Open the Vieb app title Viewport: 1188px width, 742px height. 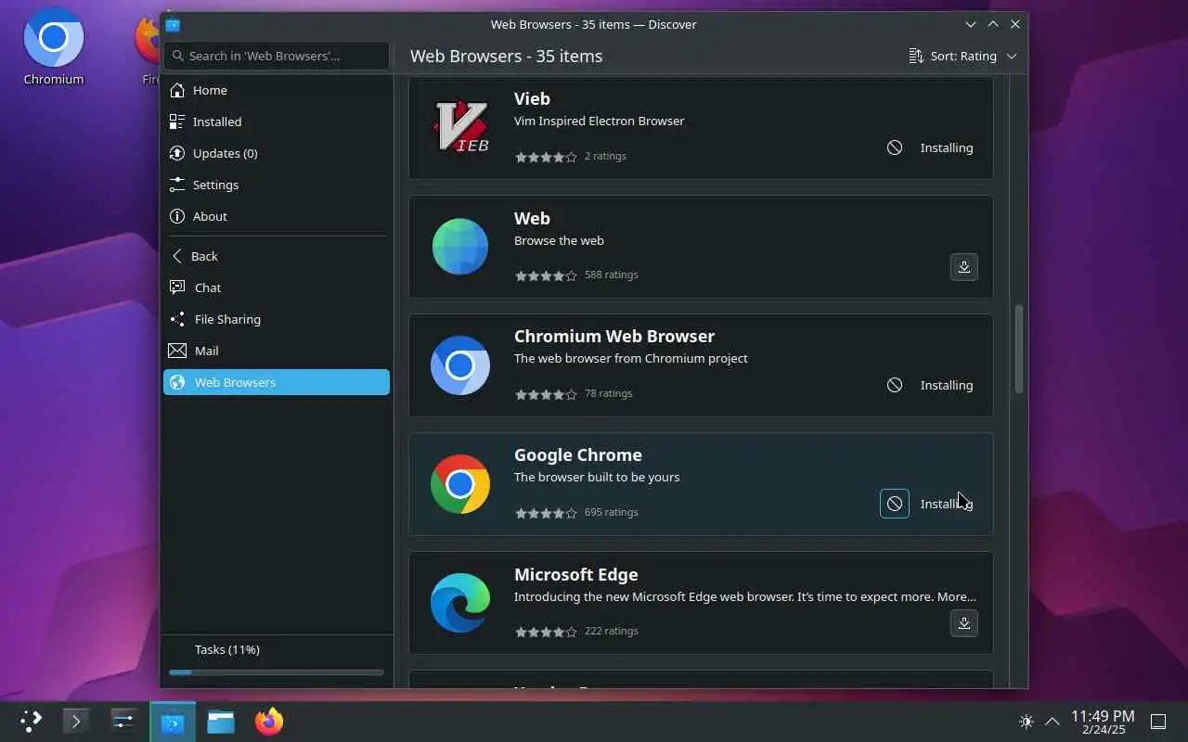532,98
